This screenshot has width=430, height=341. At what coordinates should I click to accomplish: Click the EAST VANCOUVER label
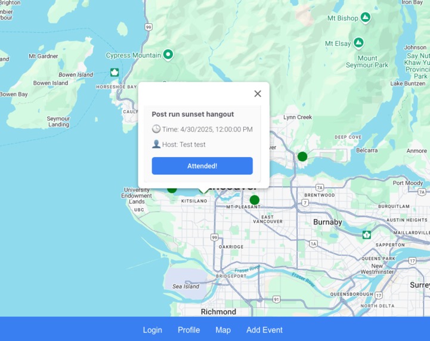click(268, 219)
